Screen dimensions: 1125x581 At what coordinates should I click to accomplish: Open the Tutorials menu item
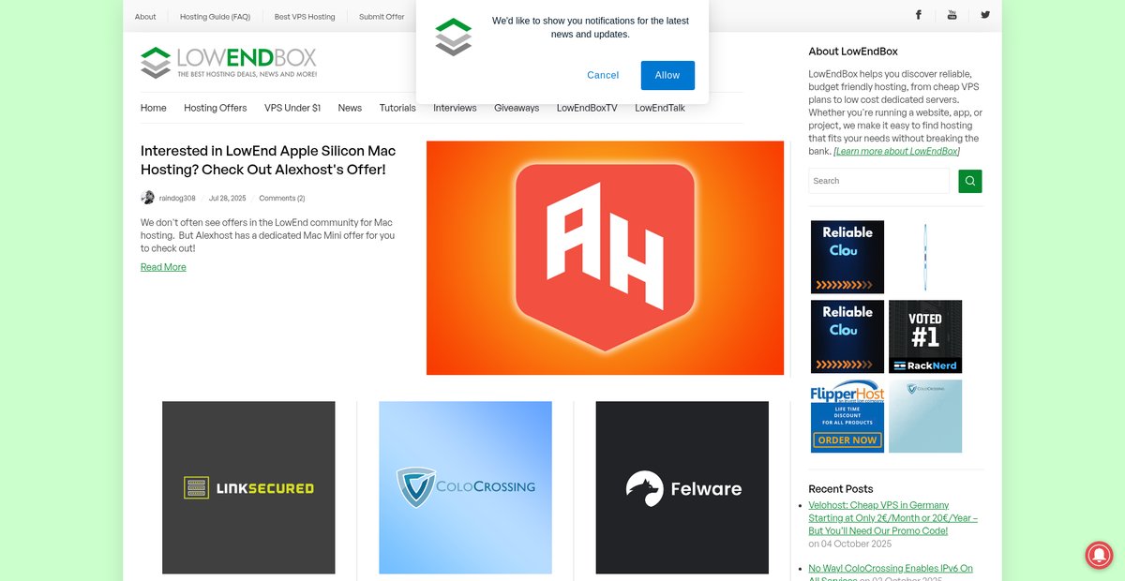(x=397, y=108)
